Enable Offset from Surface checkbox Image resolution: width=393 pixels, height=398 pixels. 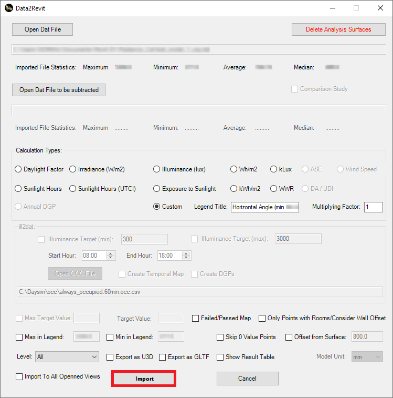[x=289, y=338]
